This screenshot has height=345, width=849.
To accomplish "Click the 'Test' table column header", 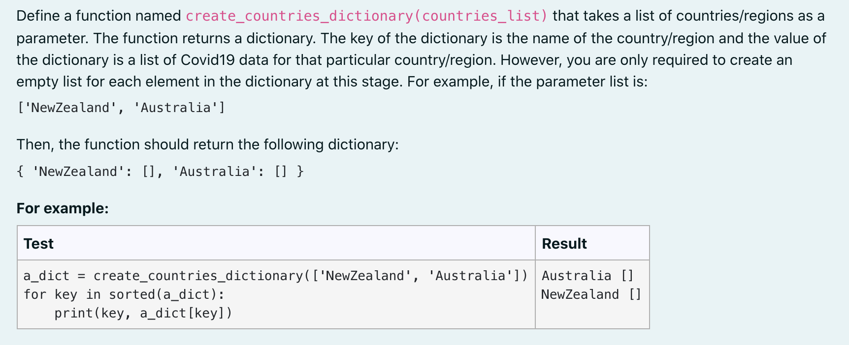I will (x=38, y=244).
